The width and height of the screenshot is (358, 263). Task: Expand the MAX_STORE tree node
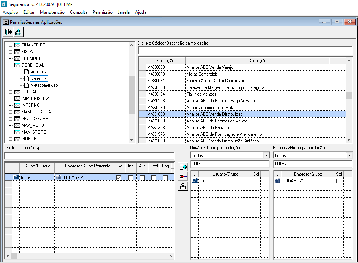point(10,132)
